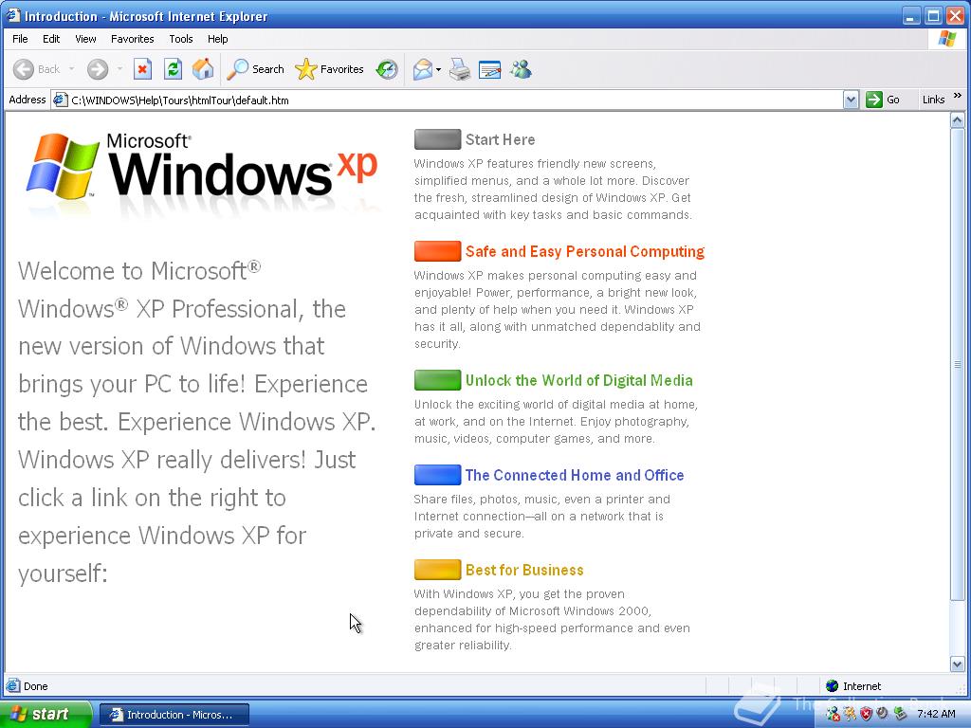Click the Edit toolbar icon
The height and width of the screenshot is (728, 971).
click(x=490, y=69)
